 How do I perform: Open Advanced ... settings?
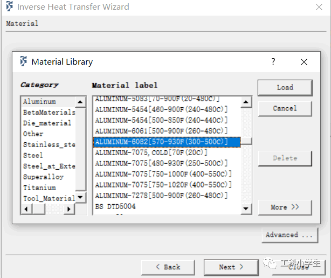(x=290, y=235)
